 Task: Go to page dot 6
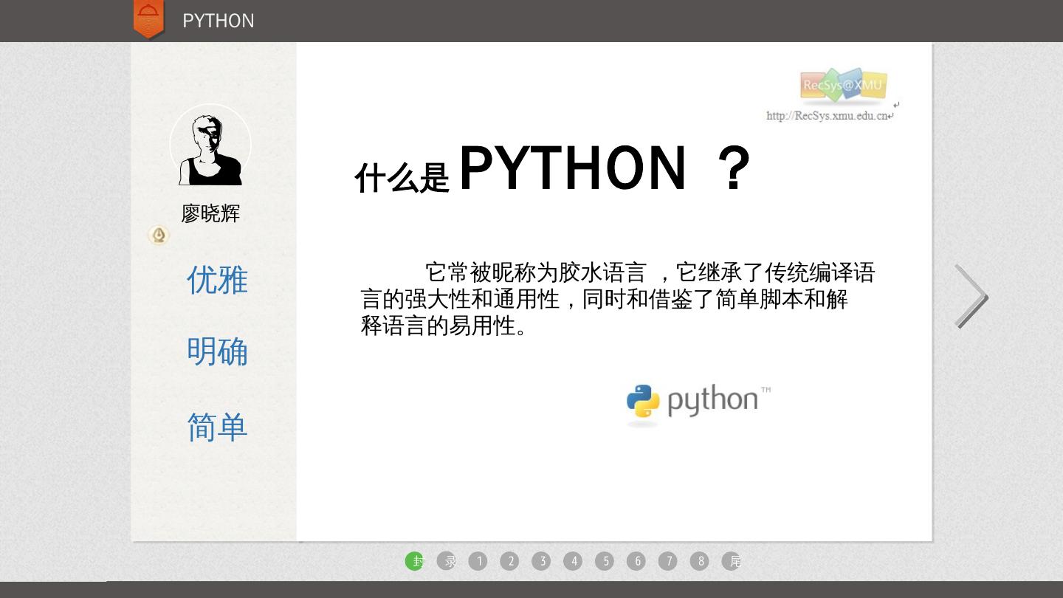point(637,561)
